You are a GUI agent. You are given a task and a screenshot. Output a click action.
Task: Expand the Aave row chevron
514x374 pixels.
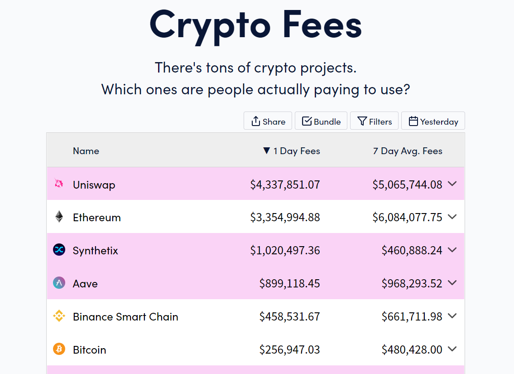(452, 283)
